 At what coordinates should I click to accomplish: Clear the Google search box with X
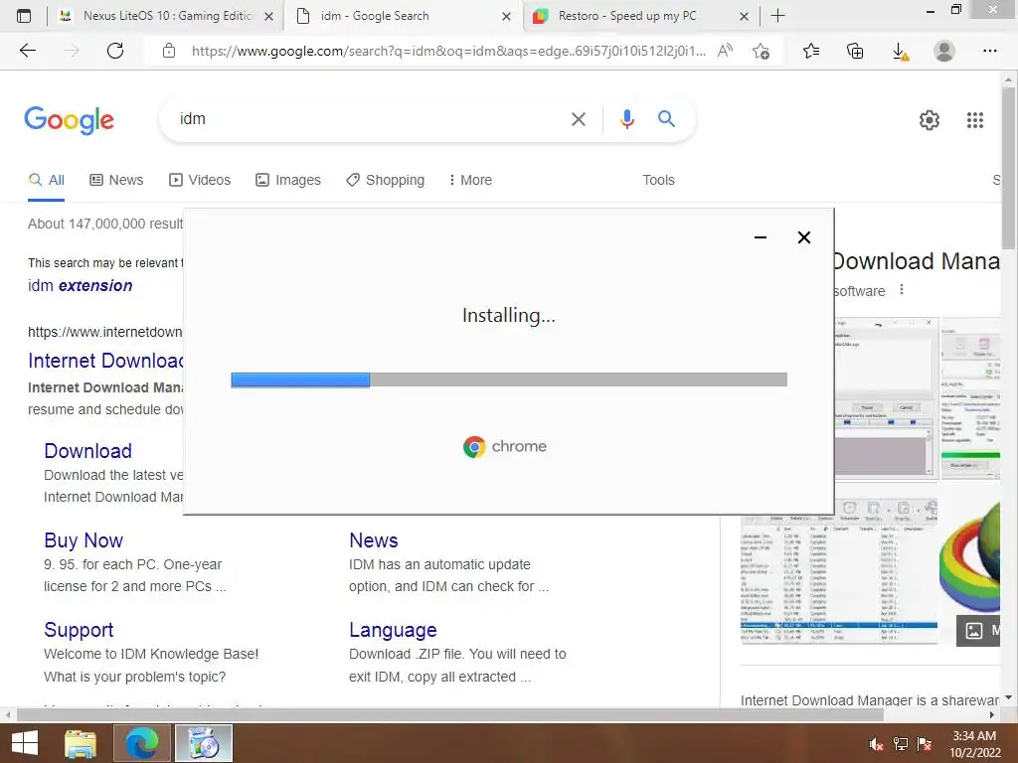click(x=578, y=119)
